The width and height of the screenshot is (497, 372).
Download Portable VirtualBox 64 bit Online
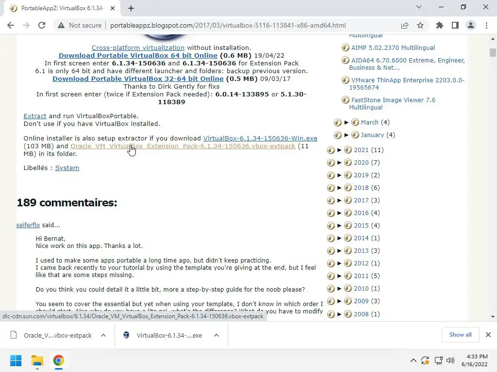pyautogui.click(x=138, y=55)
